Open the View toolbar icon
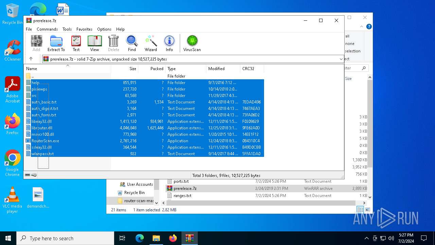The width and height of the screenshot is (435, 245). pyautogui.click(x=94, y=43)
